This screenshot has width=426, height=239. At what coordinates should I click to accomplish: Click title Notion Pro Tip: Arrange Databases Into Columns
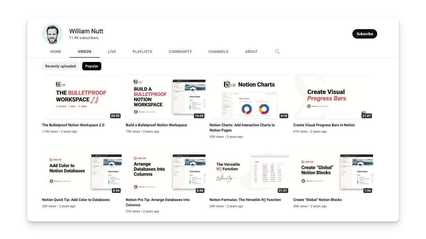pos(158,202)
